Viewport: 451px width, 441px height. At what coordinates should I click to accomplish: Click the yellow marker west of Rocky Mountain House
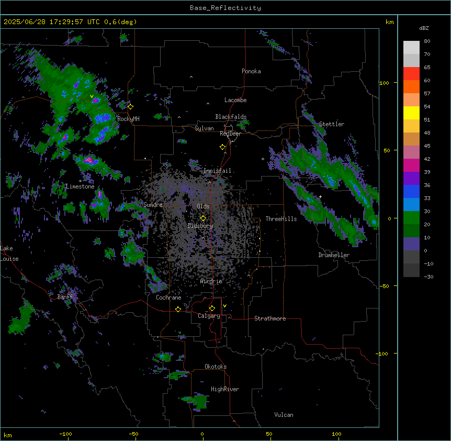[130, 106]
